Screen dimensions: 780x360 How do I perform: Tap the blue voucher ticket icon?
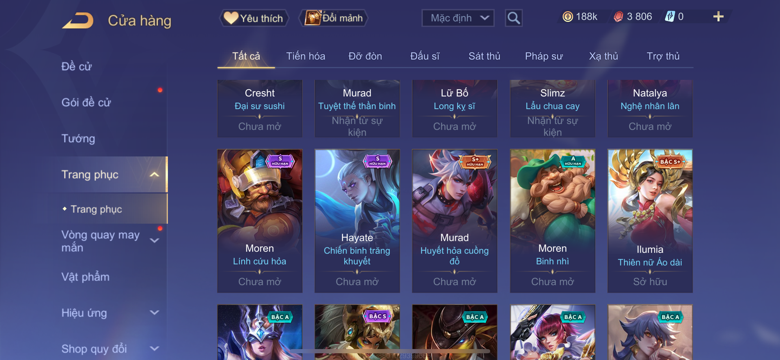pos(669,16)
